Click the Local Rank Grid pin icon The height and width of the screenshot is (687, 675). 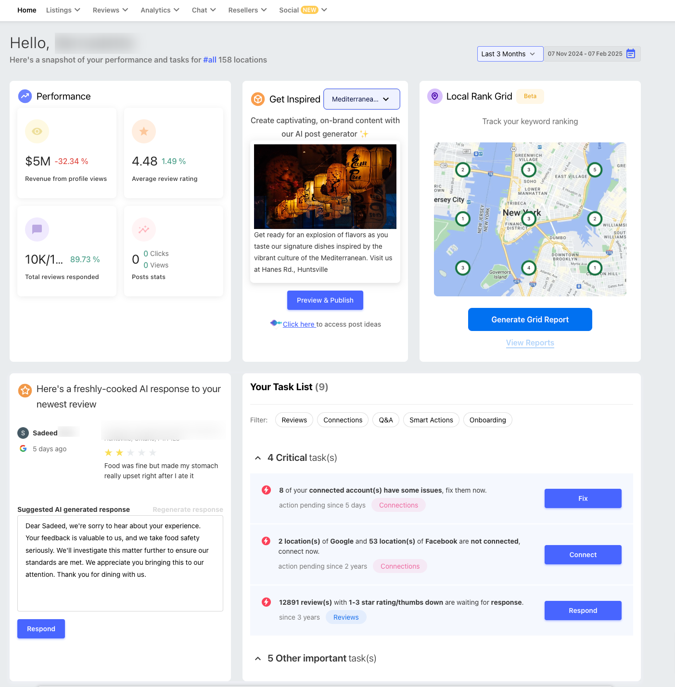434,96
